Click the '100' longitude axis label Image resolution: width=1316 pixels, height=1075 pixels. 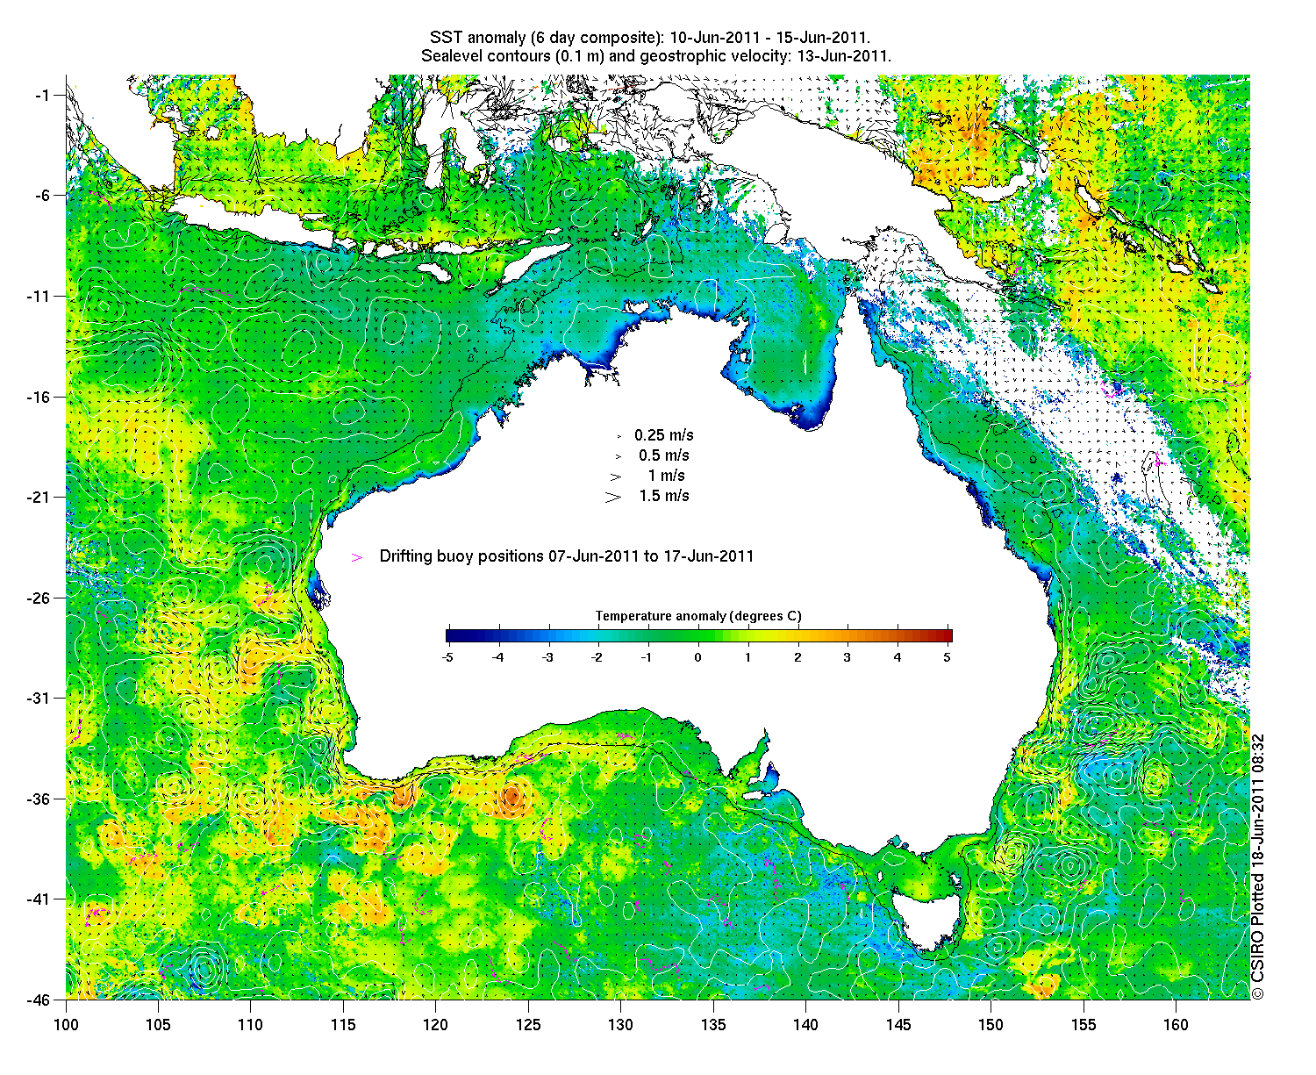click(x=66, y=1025)
